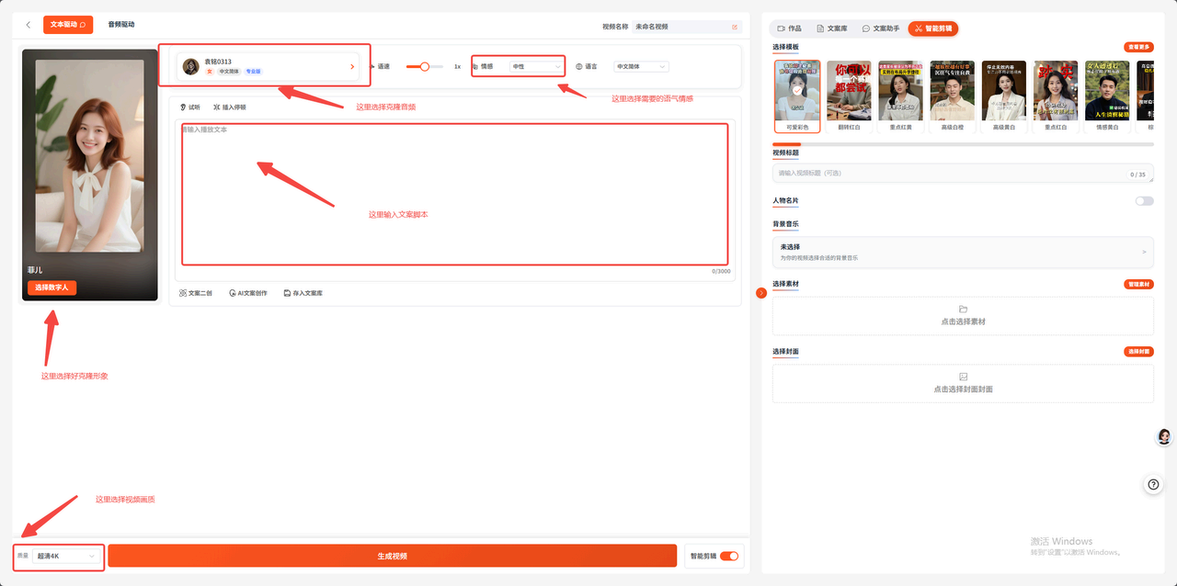
Task: Click the help question mark icon
Action: [x=1154, y=484]
